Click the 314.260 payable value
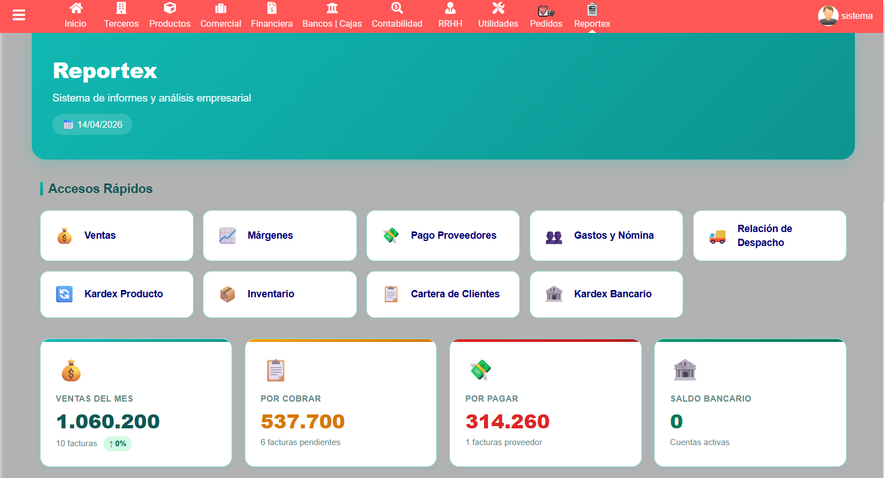The height and width of the screenshot is (478, 885). 507,422
